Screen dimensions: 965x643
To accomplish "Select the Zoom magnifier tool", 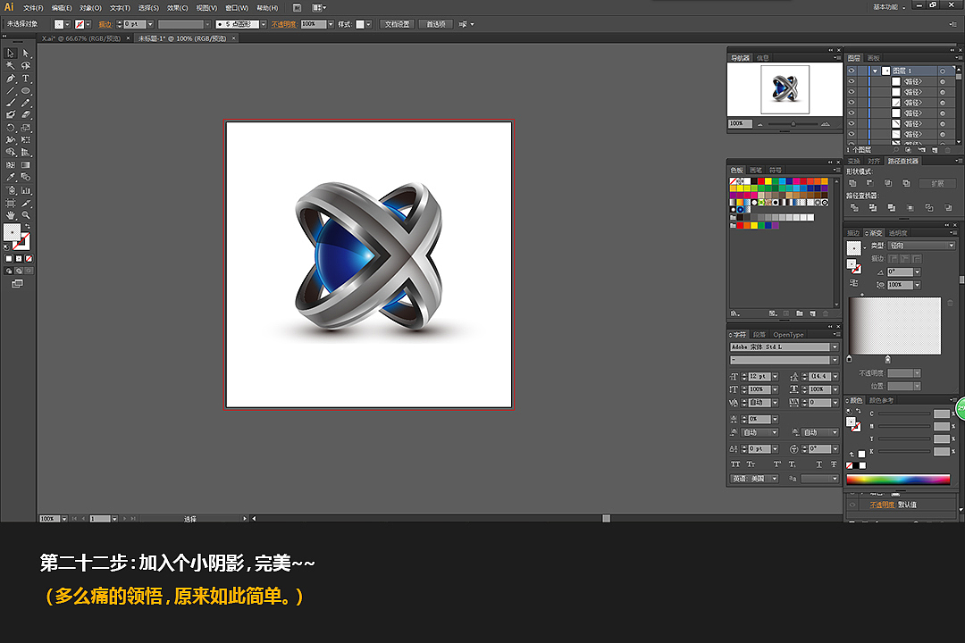I will click(x=26, y=215).
